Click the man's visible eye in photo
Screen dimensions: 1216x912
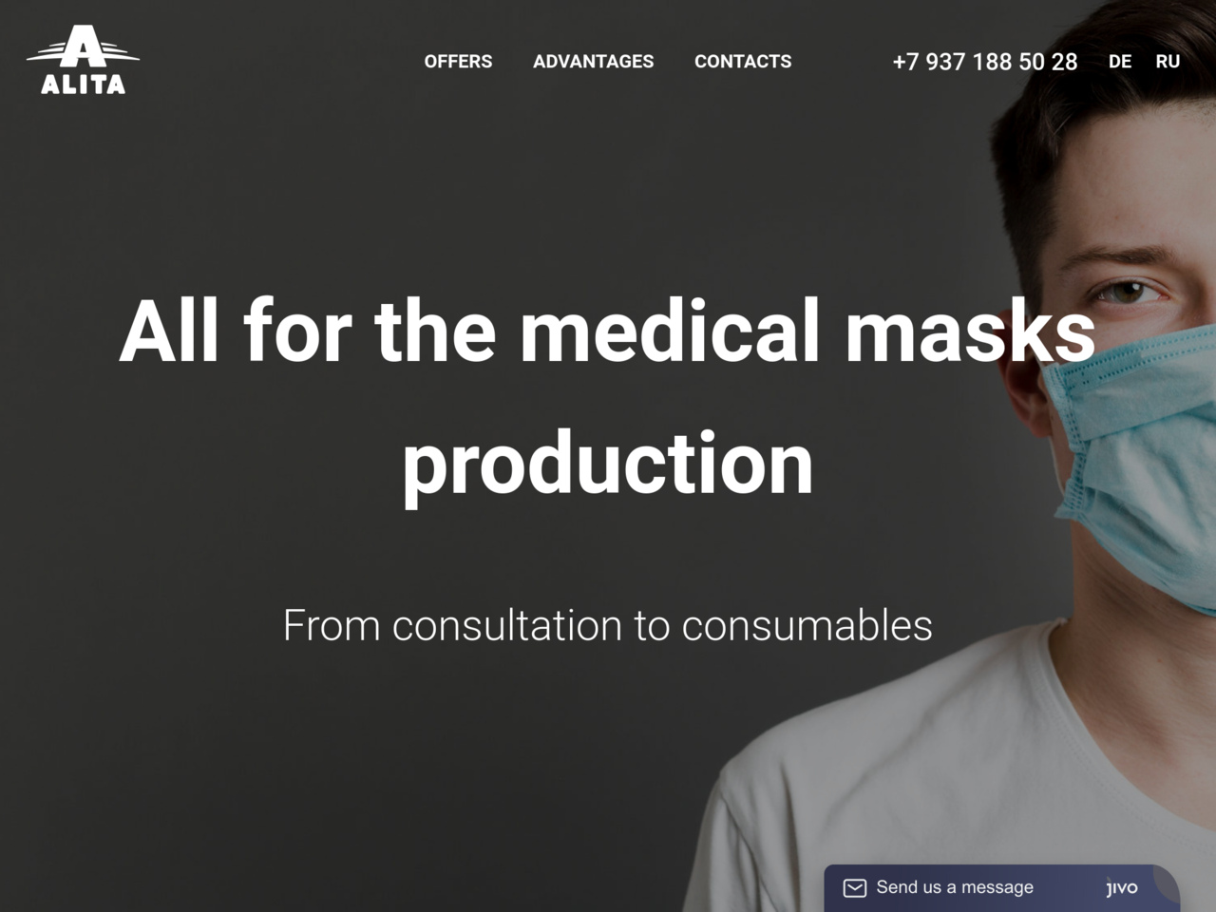pyautogui.click(x=1129, y=292)
